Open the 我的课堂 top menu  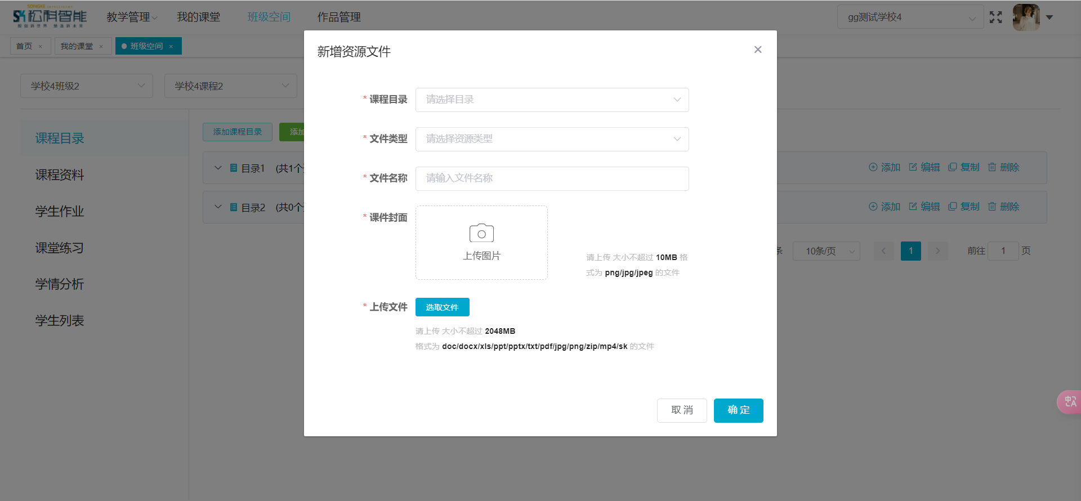tap(198, 17)
